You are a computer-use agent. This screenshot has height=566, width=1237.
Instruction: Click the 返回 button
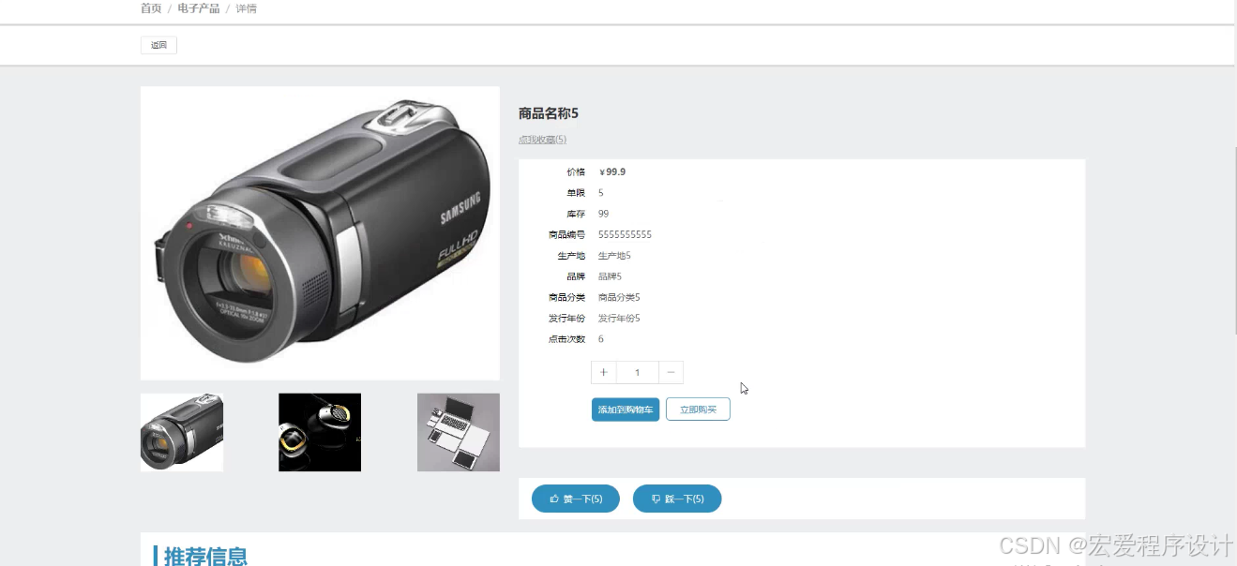coord(158,45)
